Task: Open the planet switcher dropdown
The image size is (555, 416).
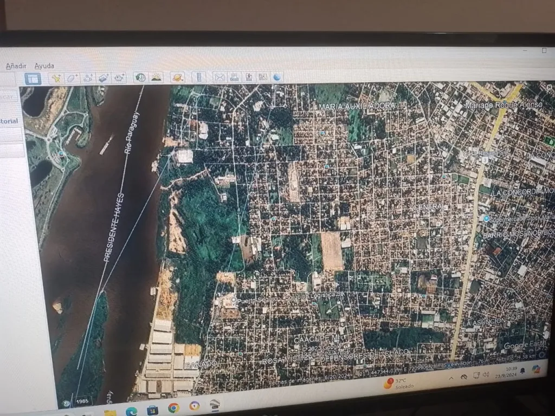Action: coord(178,77)
